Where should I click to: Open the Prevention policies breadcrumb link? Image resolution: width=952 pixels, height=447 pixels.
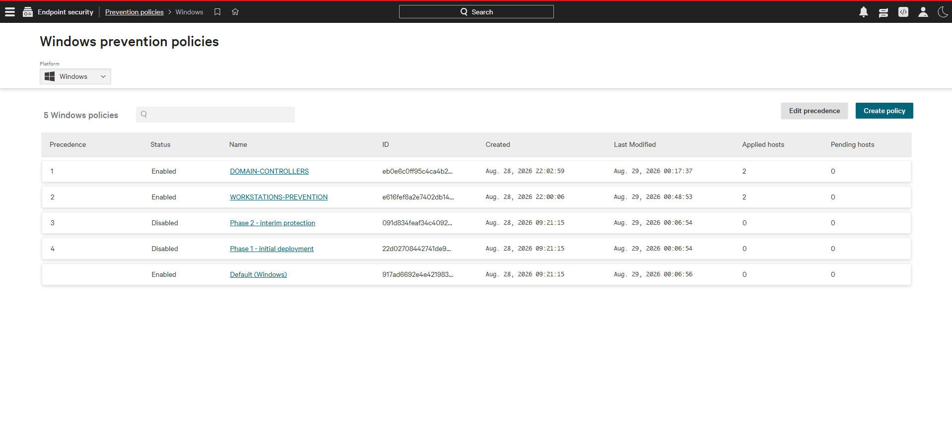(x=134, y=12)
